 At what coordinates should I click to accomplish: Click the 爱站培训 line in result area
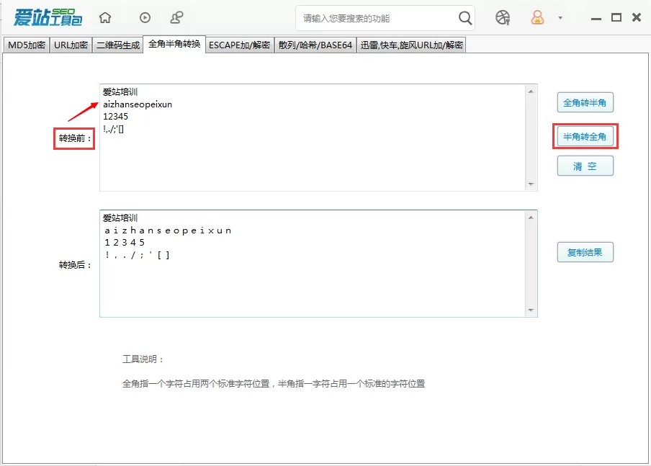120,218
